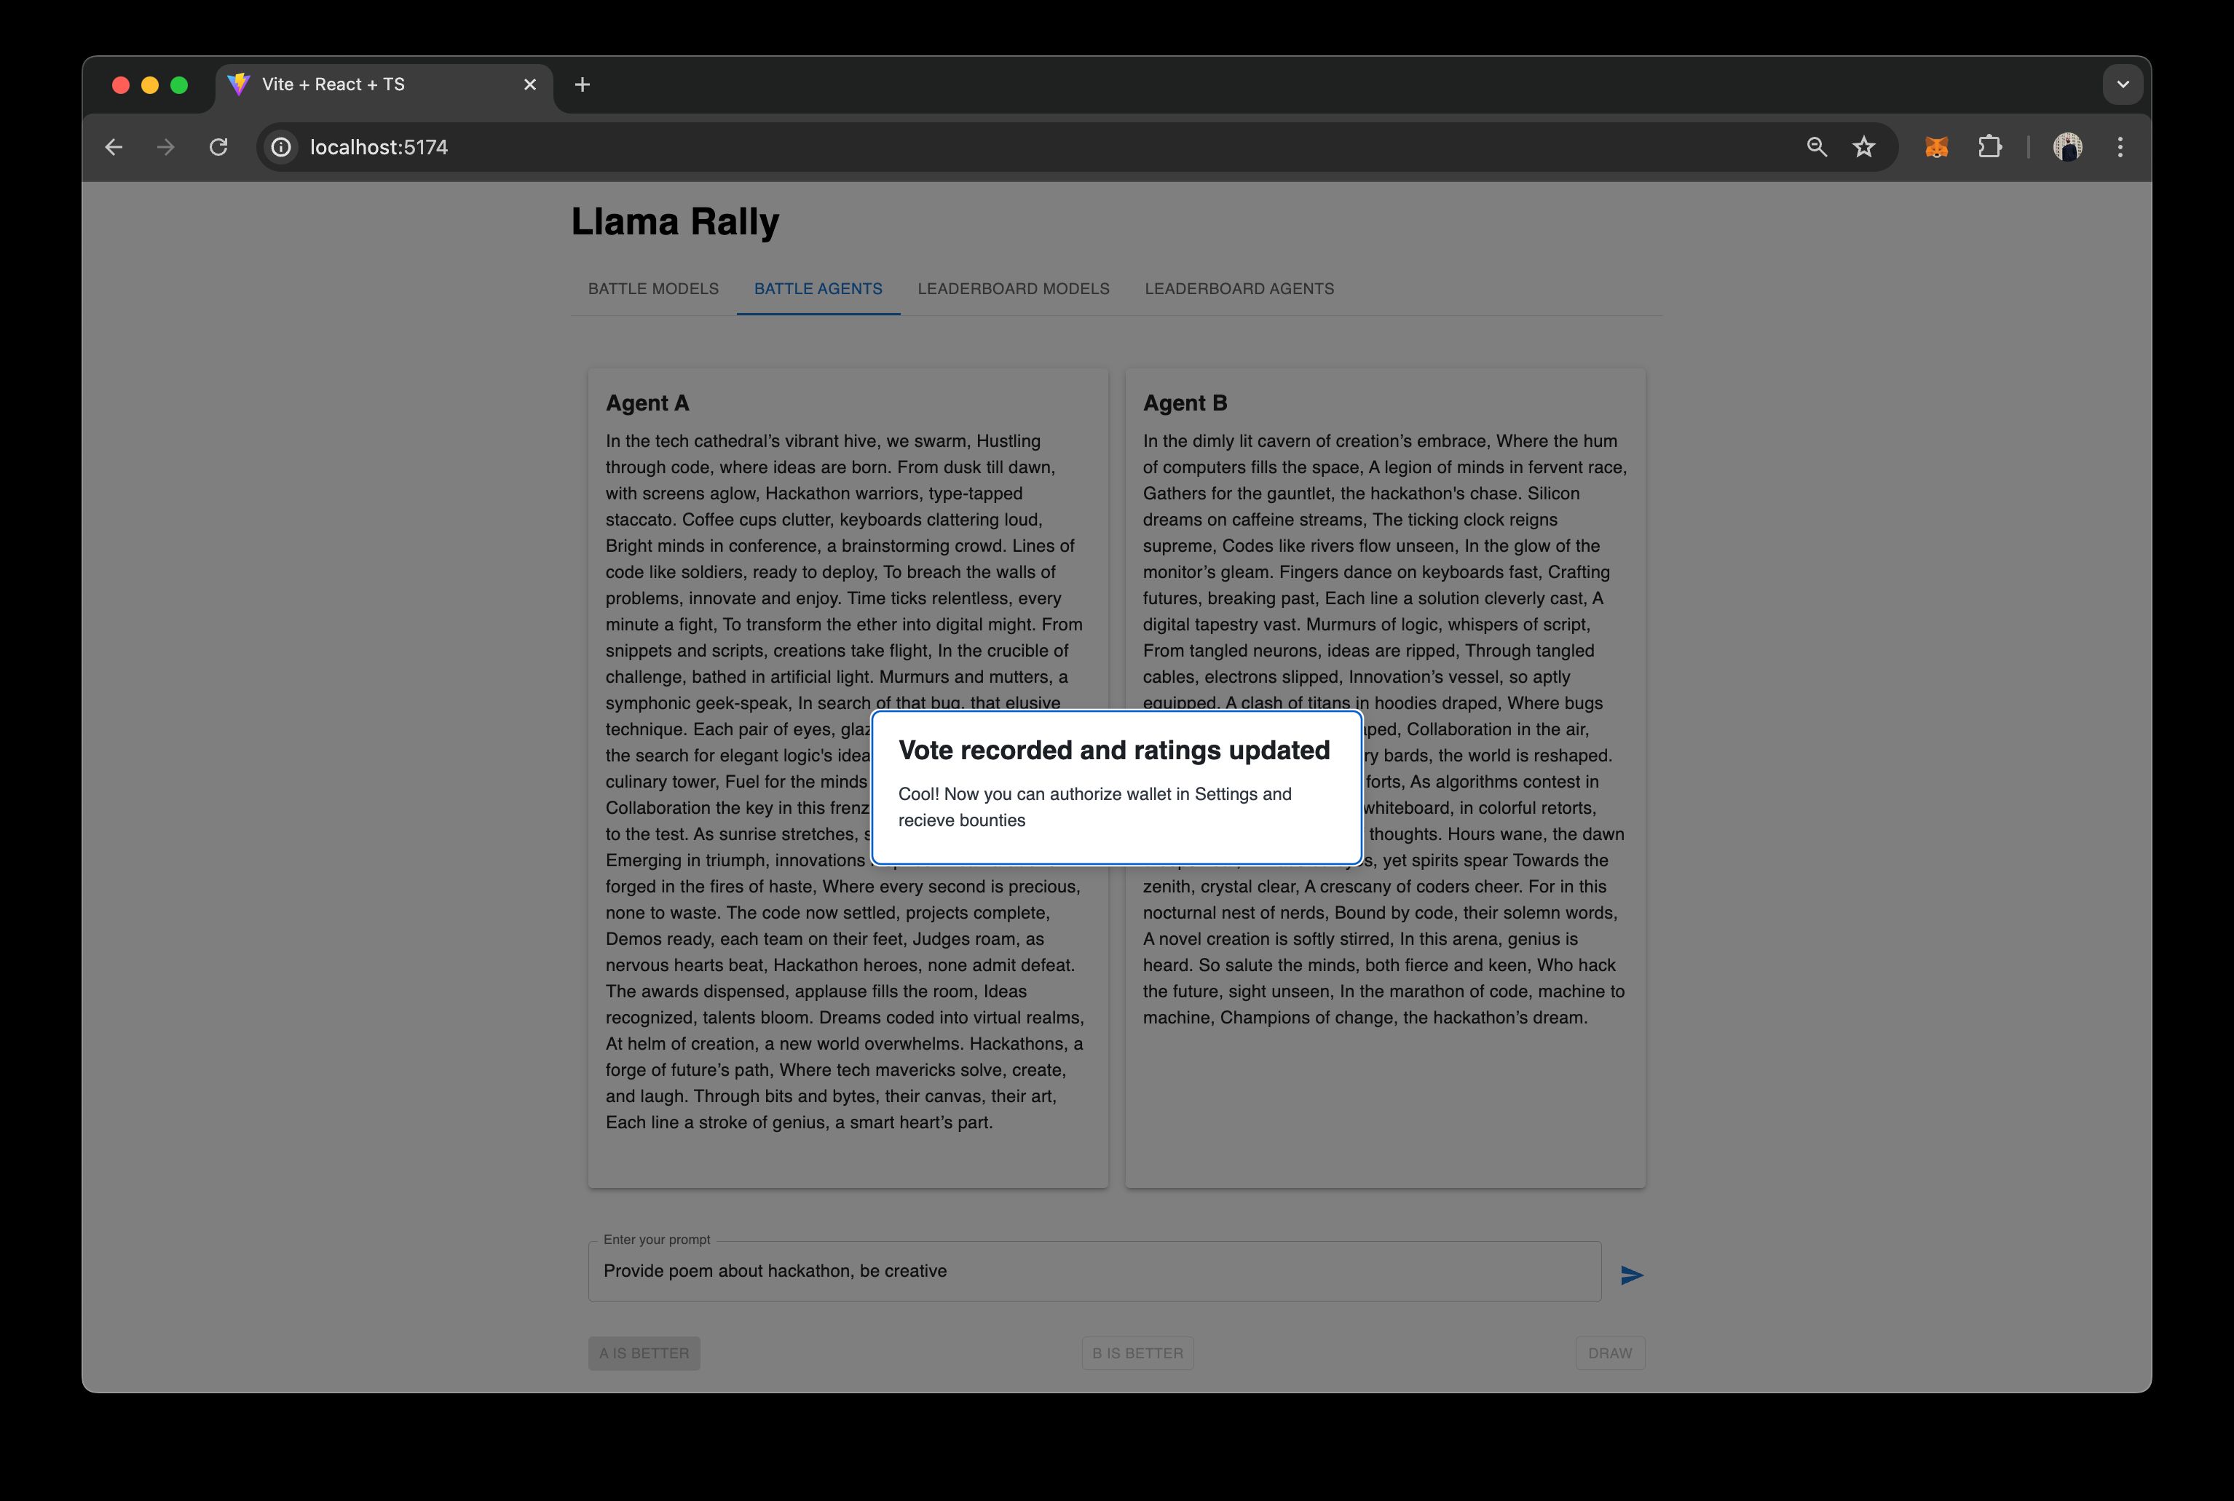Select the BATTLE MODELS tab
2234x1501 pixels.
pyautogui.click(x=652, y=288)
